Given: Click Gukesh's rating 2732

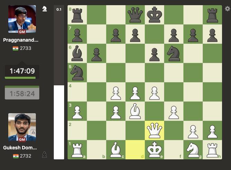Looking at the screenshot, I should (x=26, y=156).
